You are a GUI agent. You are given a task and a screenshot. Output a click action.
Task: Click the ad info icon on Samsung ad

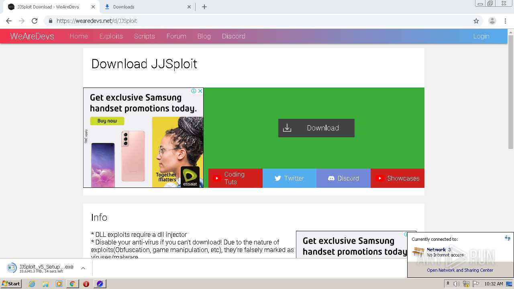[x=194, y=91]
